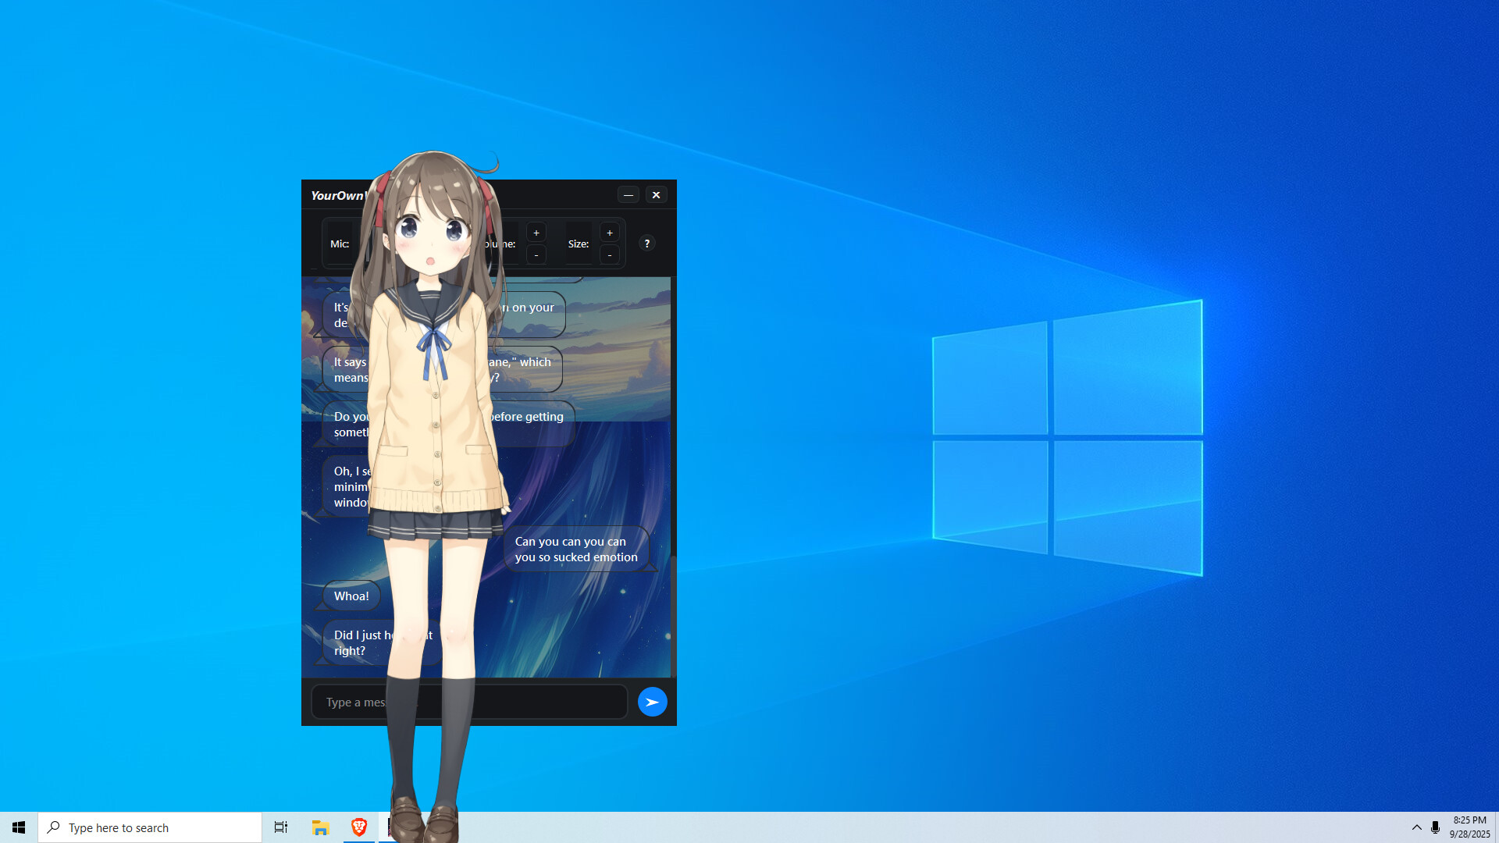This screenshot has height=843, width=1499.
Task: Launch Brave browser from the taskbar
Action: point(358,827)
